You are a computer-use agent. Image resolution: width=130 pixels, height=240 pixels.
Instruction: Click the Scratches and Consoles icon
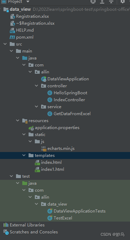(x=6, y=232)
